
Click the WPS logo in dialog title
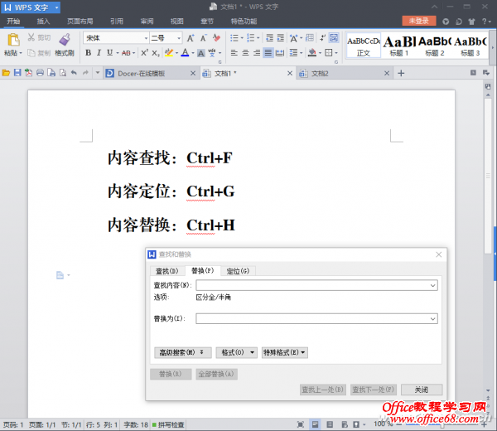click(152, 254)
